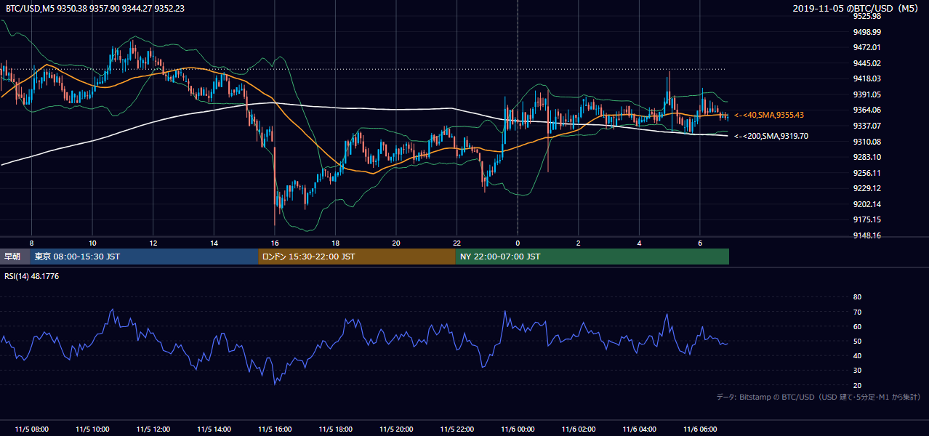Click hour label 14 under price chart
Image resolution: width=929 pixels, height=436 pixels.
[214, 243]
